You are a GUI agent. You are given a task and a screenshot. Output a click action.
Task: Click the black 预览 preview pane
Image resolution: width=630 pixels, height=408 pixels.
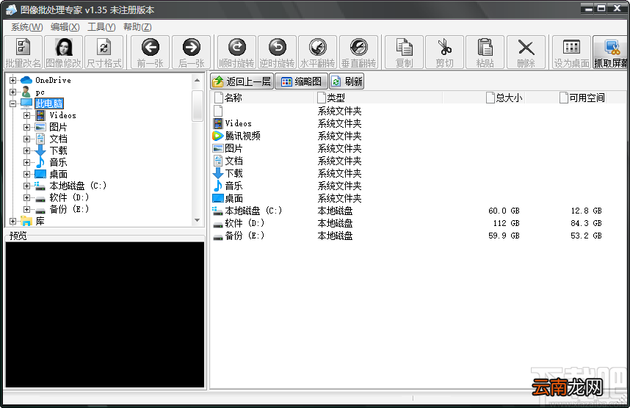104,314
